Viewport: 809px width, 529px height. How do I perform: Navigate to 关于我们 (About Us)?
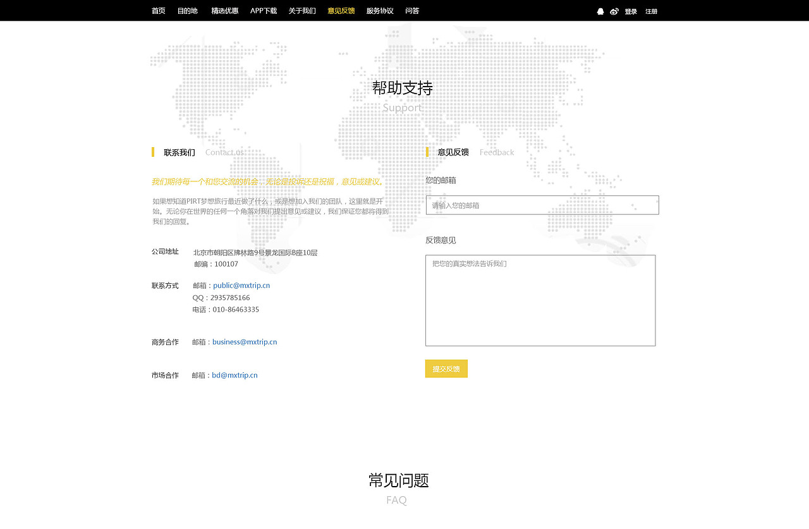click(x=302, y=11)
